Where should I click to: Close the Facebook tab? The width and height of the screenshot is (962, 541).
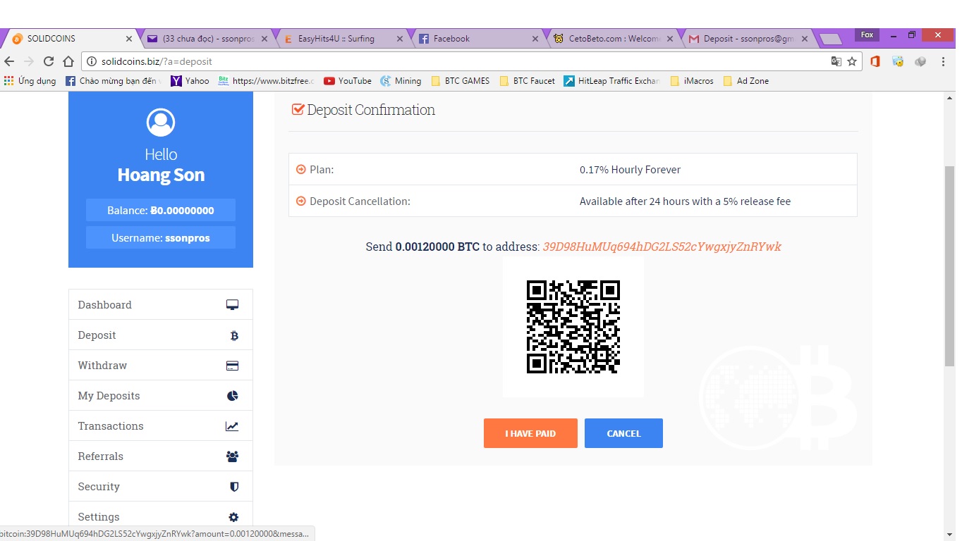535,39
